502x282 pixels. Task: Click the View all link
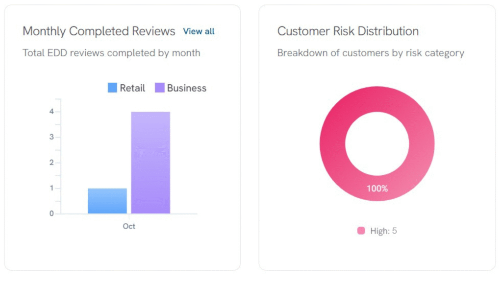pyautogui.click(x=199, y=31)
